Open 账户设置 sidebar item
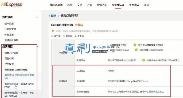 point(9,23)
